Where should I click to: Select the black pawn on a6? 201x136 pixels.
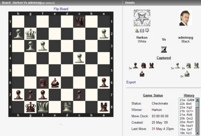click(x=104, y=83)
